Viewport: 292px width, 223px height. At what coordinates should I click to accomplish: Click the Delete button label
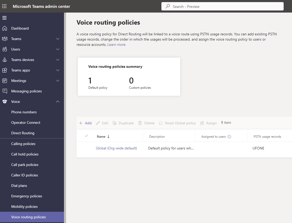pyautogui.click(x=149, y=123)
